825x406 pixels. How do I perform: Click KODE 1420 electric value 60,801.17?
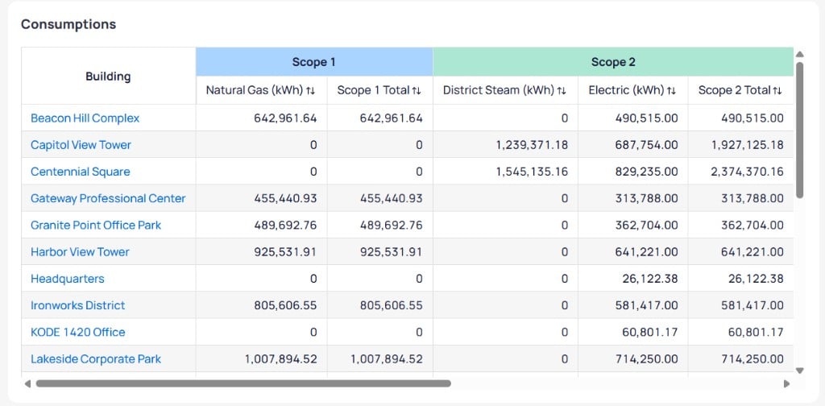tap(650, 333)
